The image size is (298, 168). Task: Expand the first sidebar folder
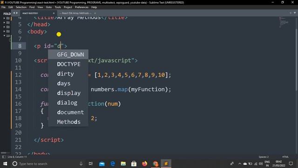point(4,18)
